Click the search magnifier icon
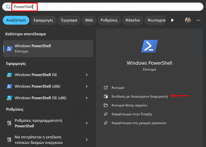206x147 pixels. click(8, 7)
